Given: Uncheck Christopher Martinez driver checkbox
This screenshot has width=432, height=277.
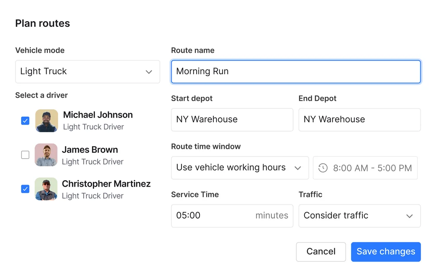Looking at the screenshot, I should 25,189.
